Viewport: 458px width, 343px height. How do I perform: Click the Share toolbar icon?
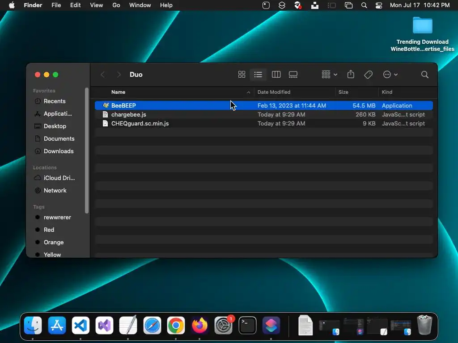[x=351, y=75]
